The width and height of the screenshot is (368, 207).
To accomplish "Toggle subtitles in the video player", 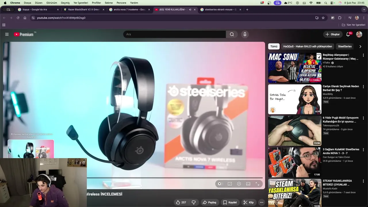I will [x=230, y=184].
